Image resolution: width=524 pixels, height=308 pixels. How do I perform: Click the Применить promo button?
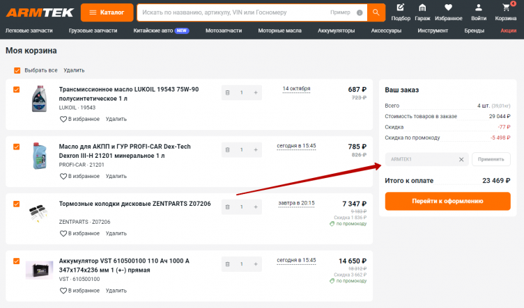tap(491, 159)
